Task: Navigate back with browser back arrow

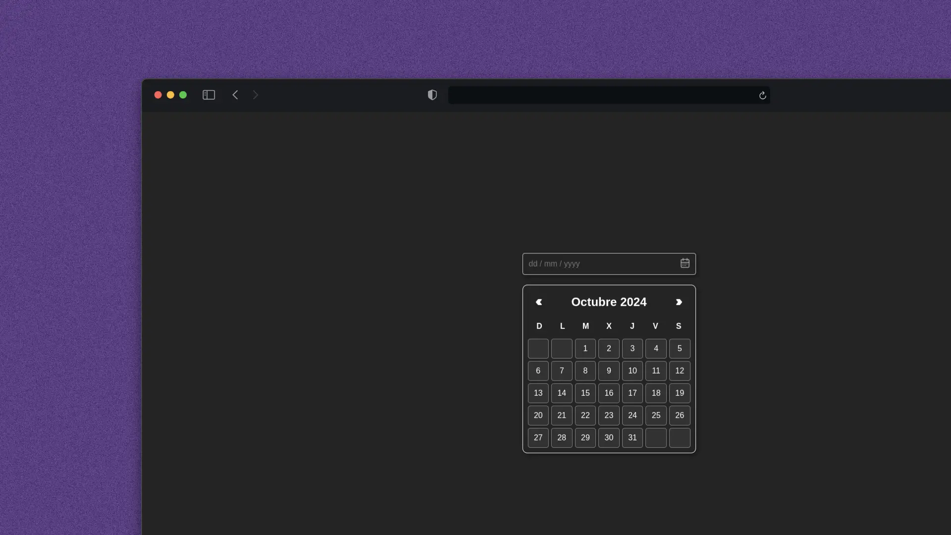Action: pyautogui.click(x=235, y=95)
